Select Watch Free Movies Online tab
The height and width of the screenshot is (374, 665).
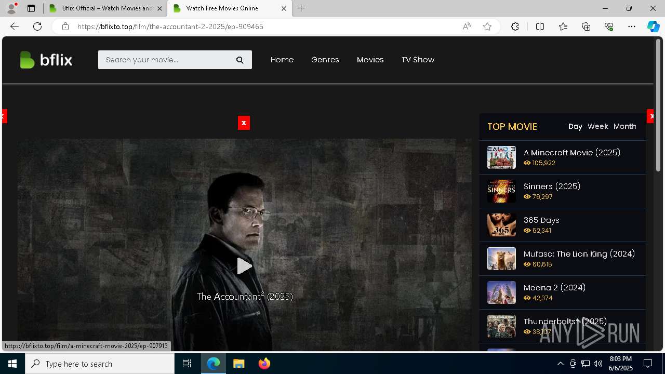(x=229, y=8)
